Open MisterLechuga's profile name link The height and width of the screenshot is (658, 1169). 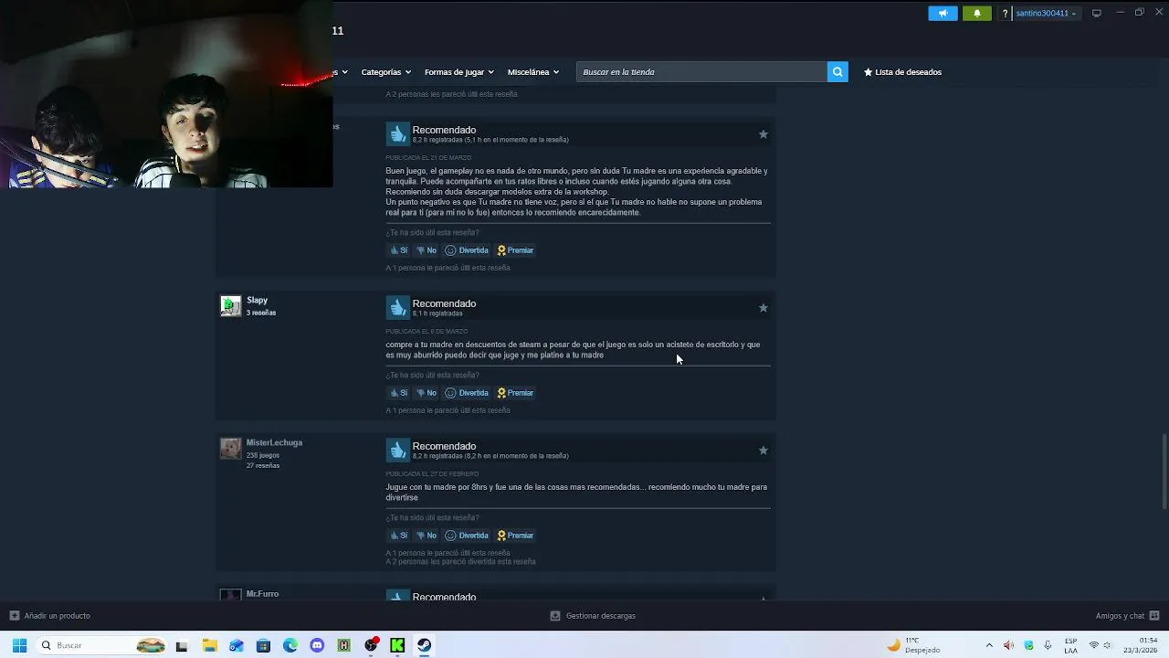coord(274,443)
